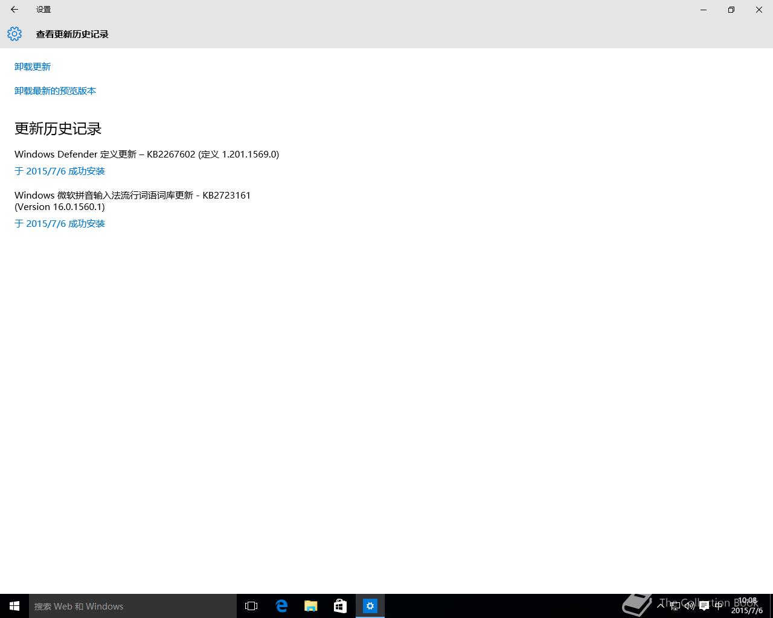Viewport: 773px width, 618px height.
Task: Switch the 中 input method indicator
Action: point(719,606)
